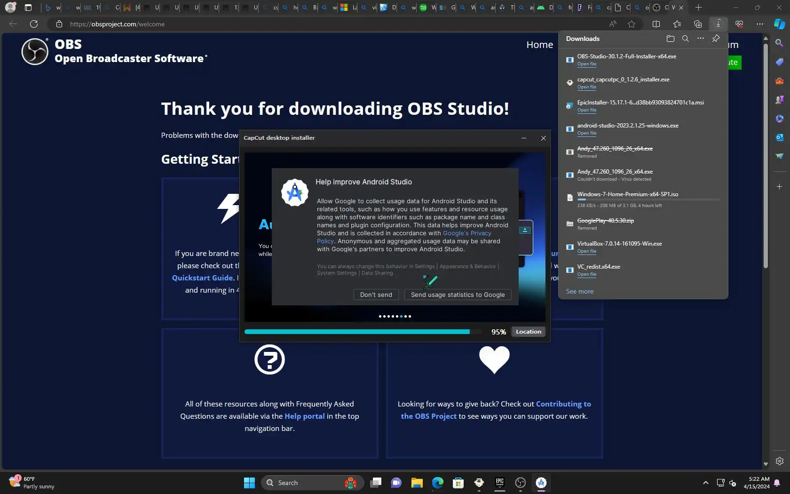The width and height of the screenshot is (790, 494).
Task: Click Send usage statistics to Google
Action: point(458,295)
